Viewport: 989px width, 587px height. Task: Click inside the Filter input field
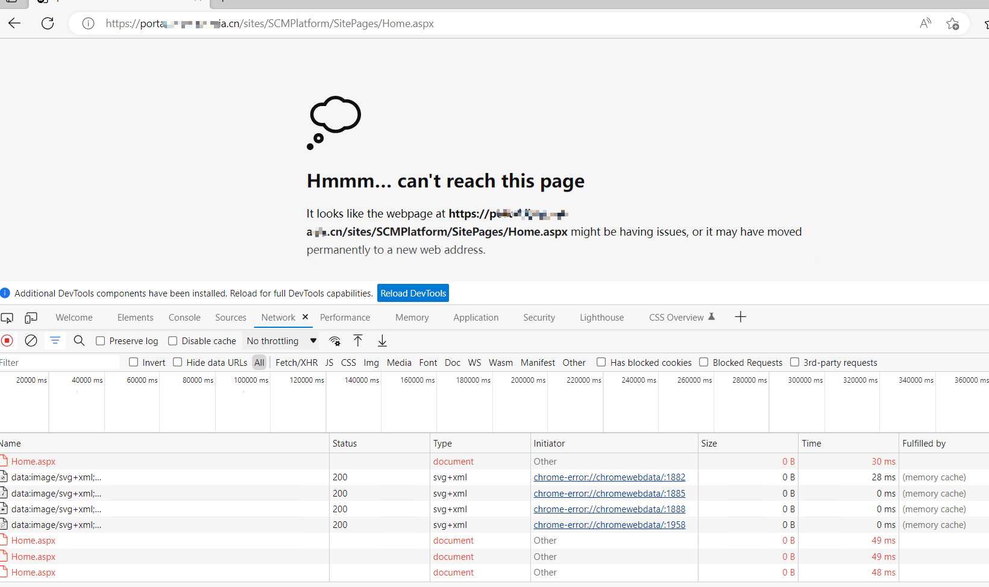click(57, 362)
